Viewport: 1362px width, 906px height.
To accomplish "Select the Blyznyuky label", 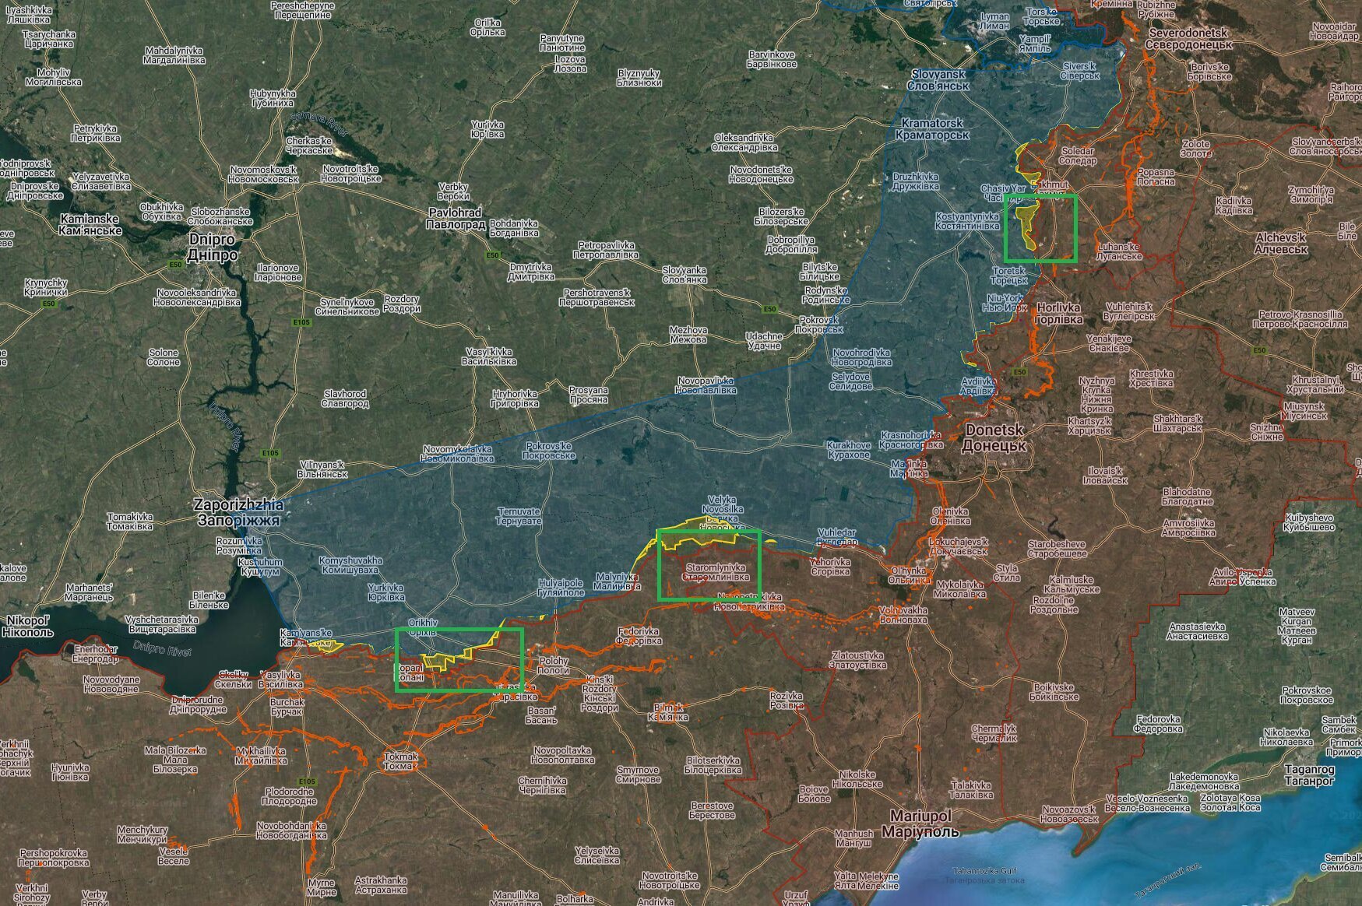I will (x=639, y=78).
